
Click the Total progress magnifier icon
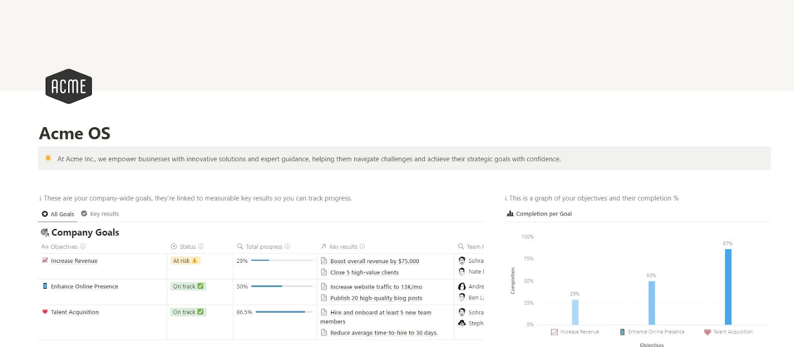240,246
